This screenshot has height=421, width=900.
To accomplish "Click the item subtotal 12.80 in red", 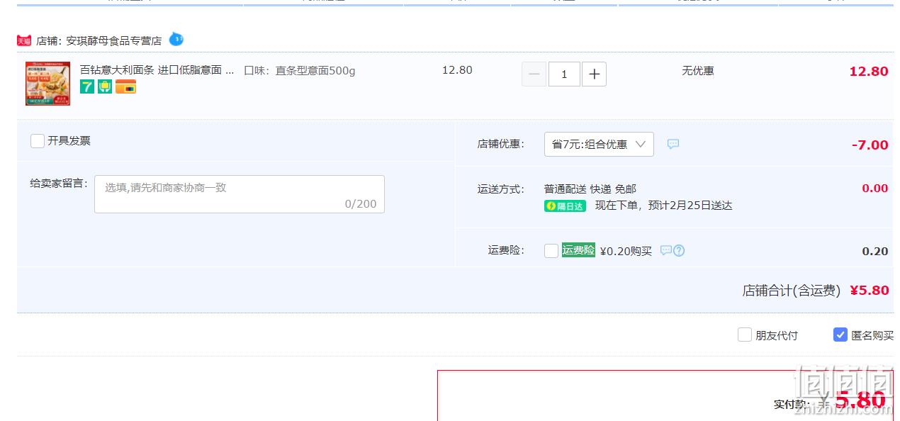I will point(869,71).
